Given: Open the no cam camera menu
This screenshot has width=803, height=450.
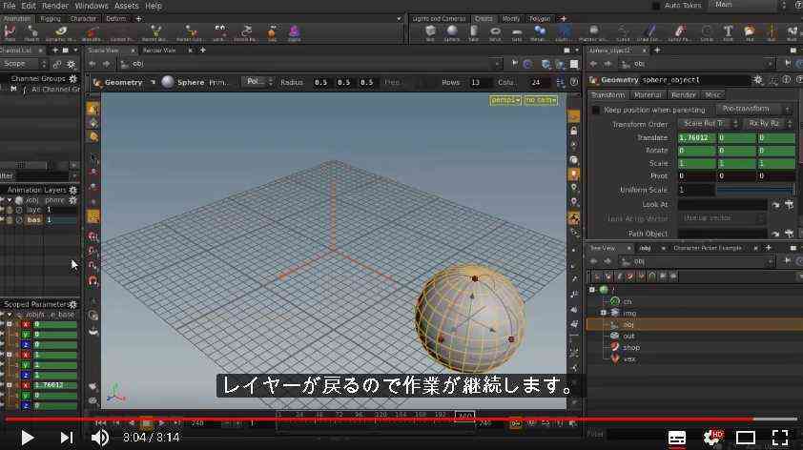Looking at the screenshot, I should [x=541, y=100].
